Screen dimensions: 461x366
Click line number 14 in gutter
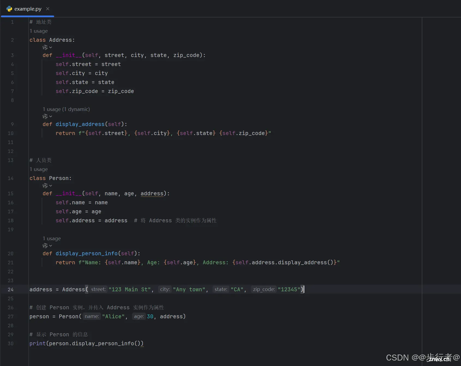point(11,178)
